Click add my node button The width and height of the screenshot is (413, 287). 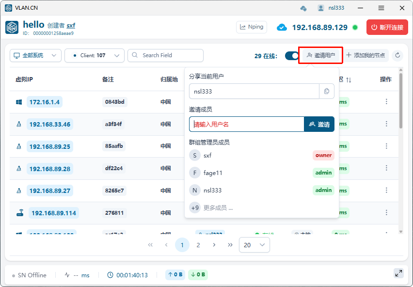pos(366,55)
